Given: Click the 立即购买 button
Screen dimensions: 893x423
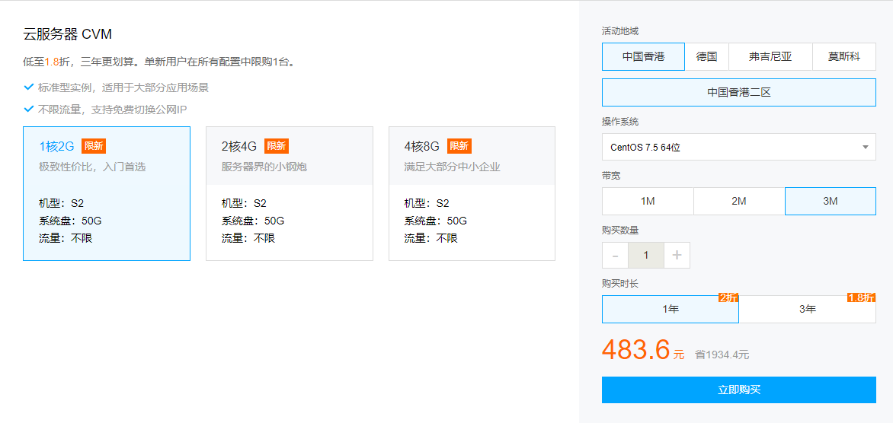Looking at the screenshot, I should (x=739, y=390).
